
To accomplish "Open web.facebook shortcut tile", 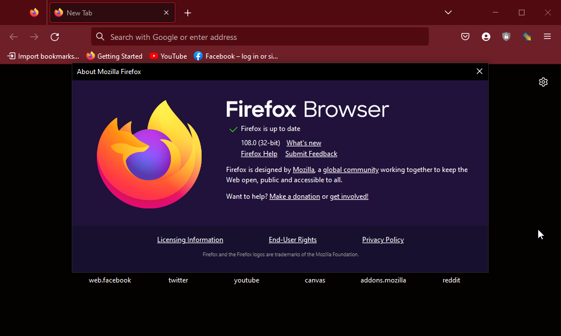I will pos(110,280).
